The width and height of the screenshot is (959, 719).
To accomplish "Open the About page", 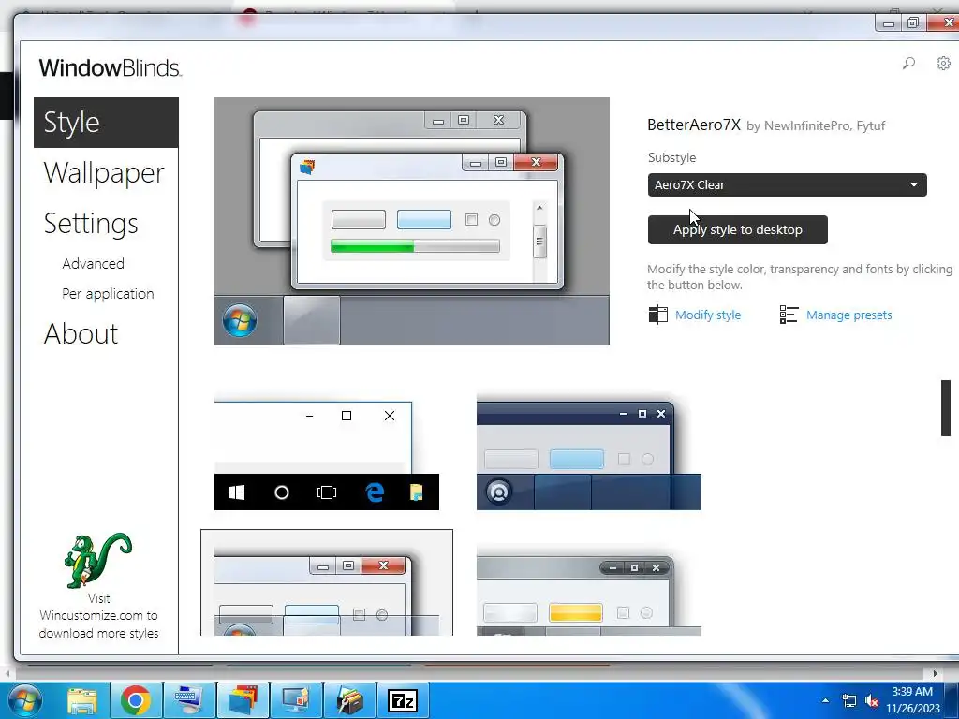I will pyautogui.click(x=81, y=334).
